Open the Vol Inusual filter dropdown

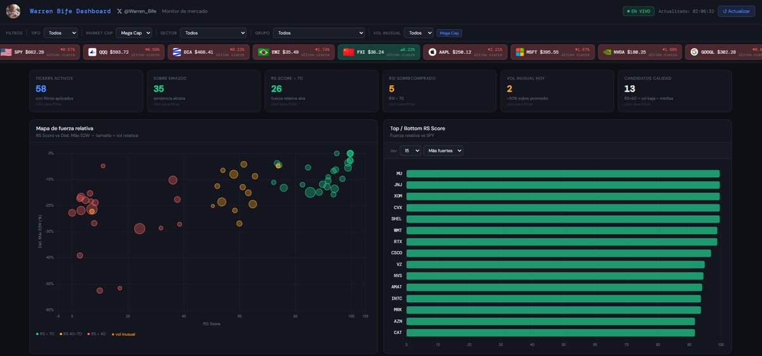(x=418, y=33)
